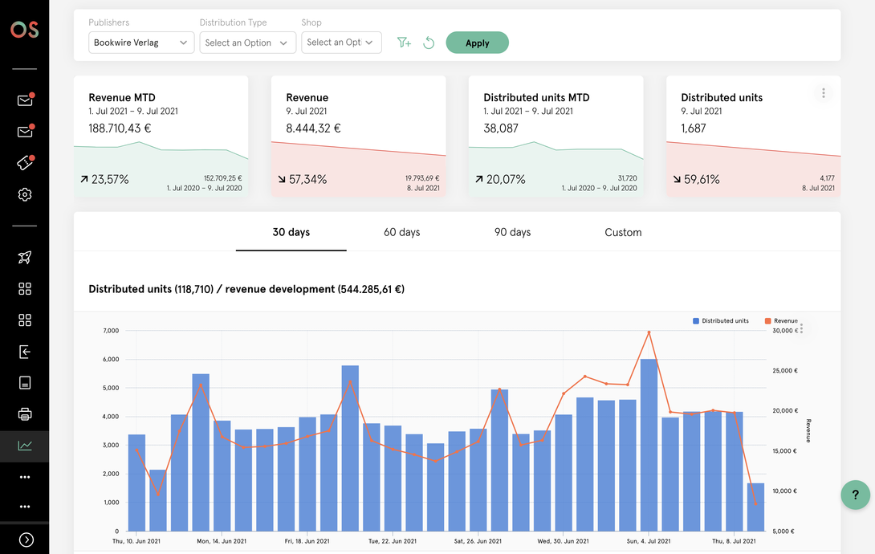Viewport: 875px width, 554px height.
Task: Expand the Distribution Type dropdown
Action: [247, 43]
